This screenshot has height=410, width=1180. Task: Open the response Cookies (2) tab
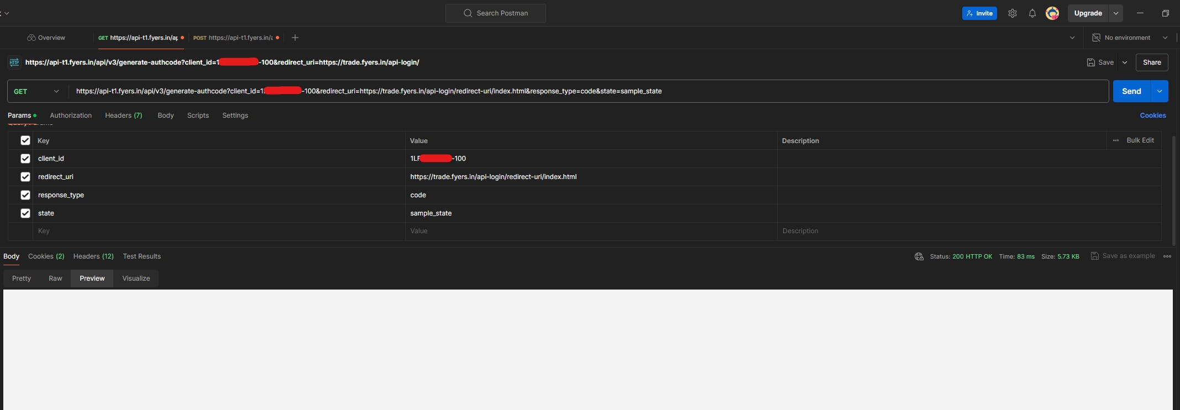pyautogui.click(x=46, y=256)
